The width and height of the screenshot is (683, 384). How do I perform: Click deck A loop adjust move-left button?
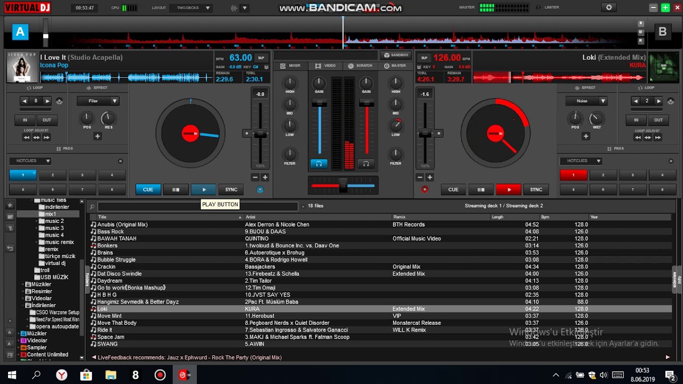click(x=26, y=138)
